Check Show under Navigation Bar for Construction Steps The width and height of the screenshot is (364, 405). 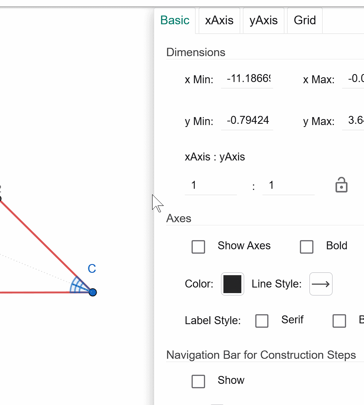(198, 382)
